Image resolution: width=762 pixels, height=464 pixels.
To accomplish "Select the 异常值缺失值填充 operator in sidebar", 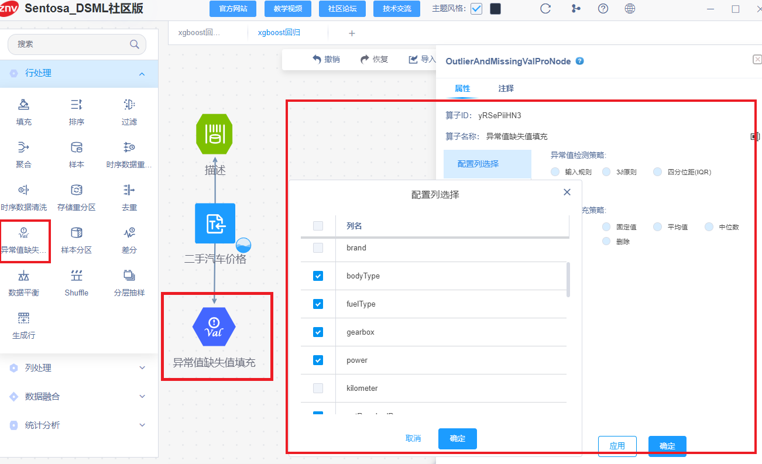I will click(24, 240).
